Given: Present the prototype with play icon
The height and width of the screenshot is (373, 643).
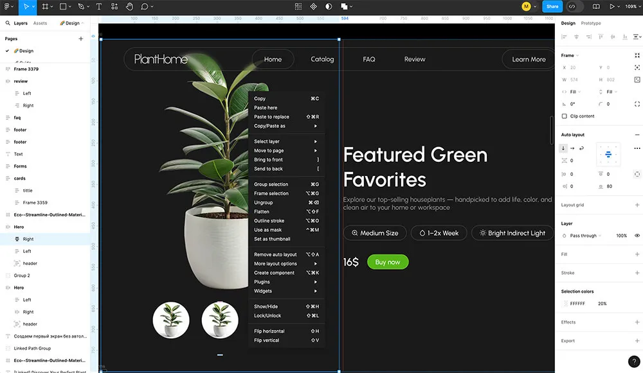Looking at the screenshot, I should point(612,6).
